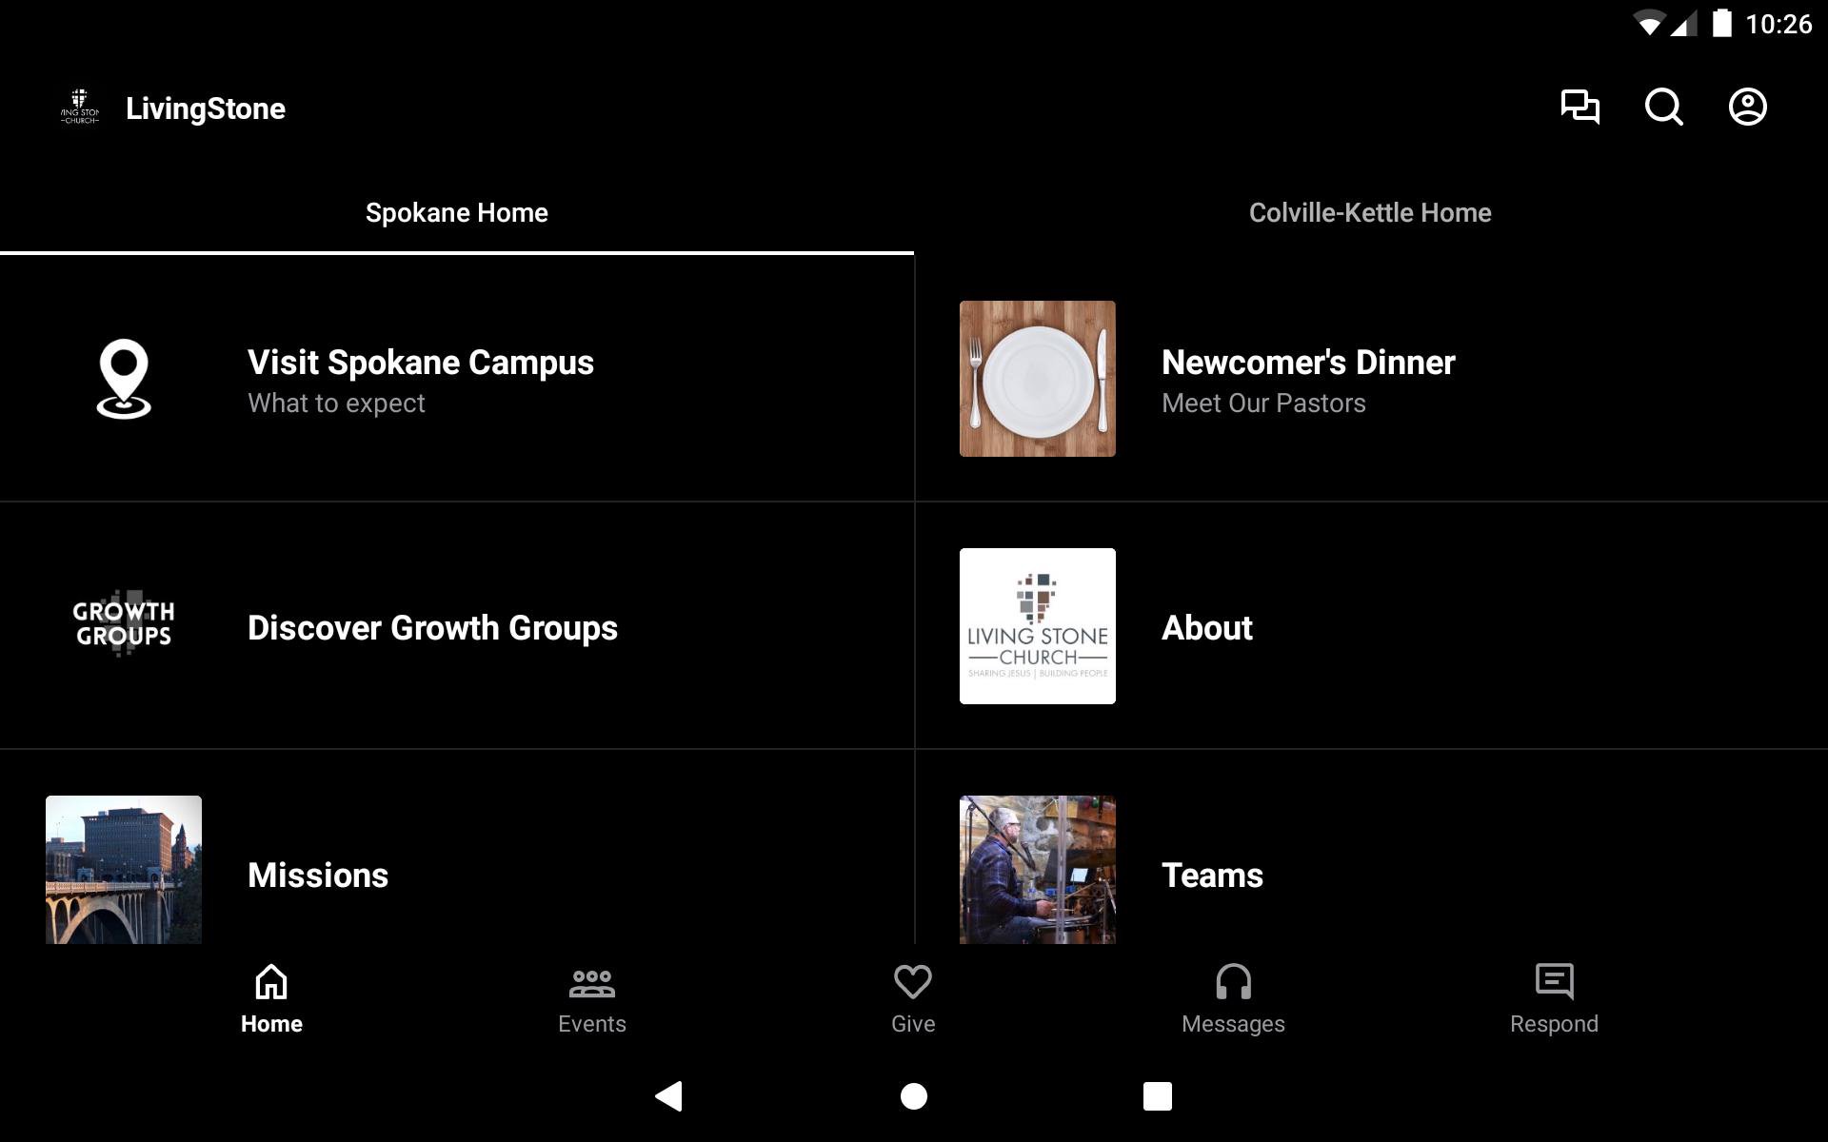Image resolution: width=1828 pixels, height=1142 pixels.
Task: Tap the search magnifier icon
Action: [1663, 107]
